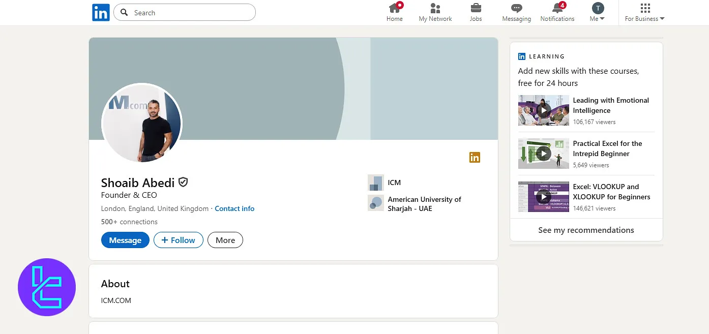Open the Messaging chat icon

[x=516, y=8]
